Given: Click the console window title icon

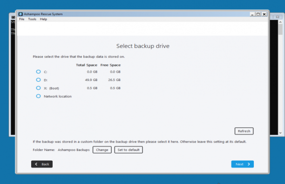Looking at the screenshot, I should click(13, 17).
